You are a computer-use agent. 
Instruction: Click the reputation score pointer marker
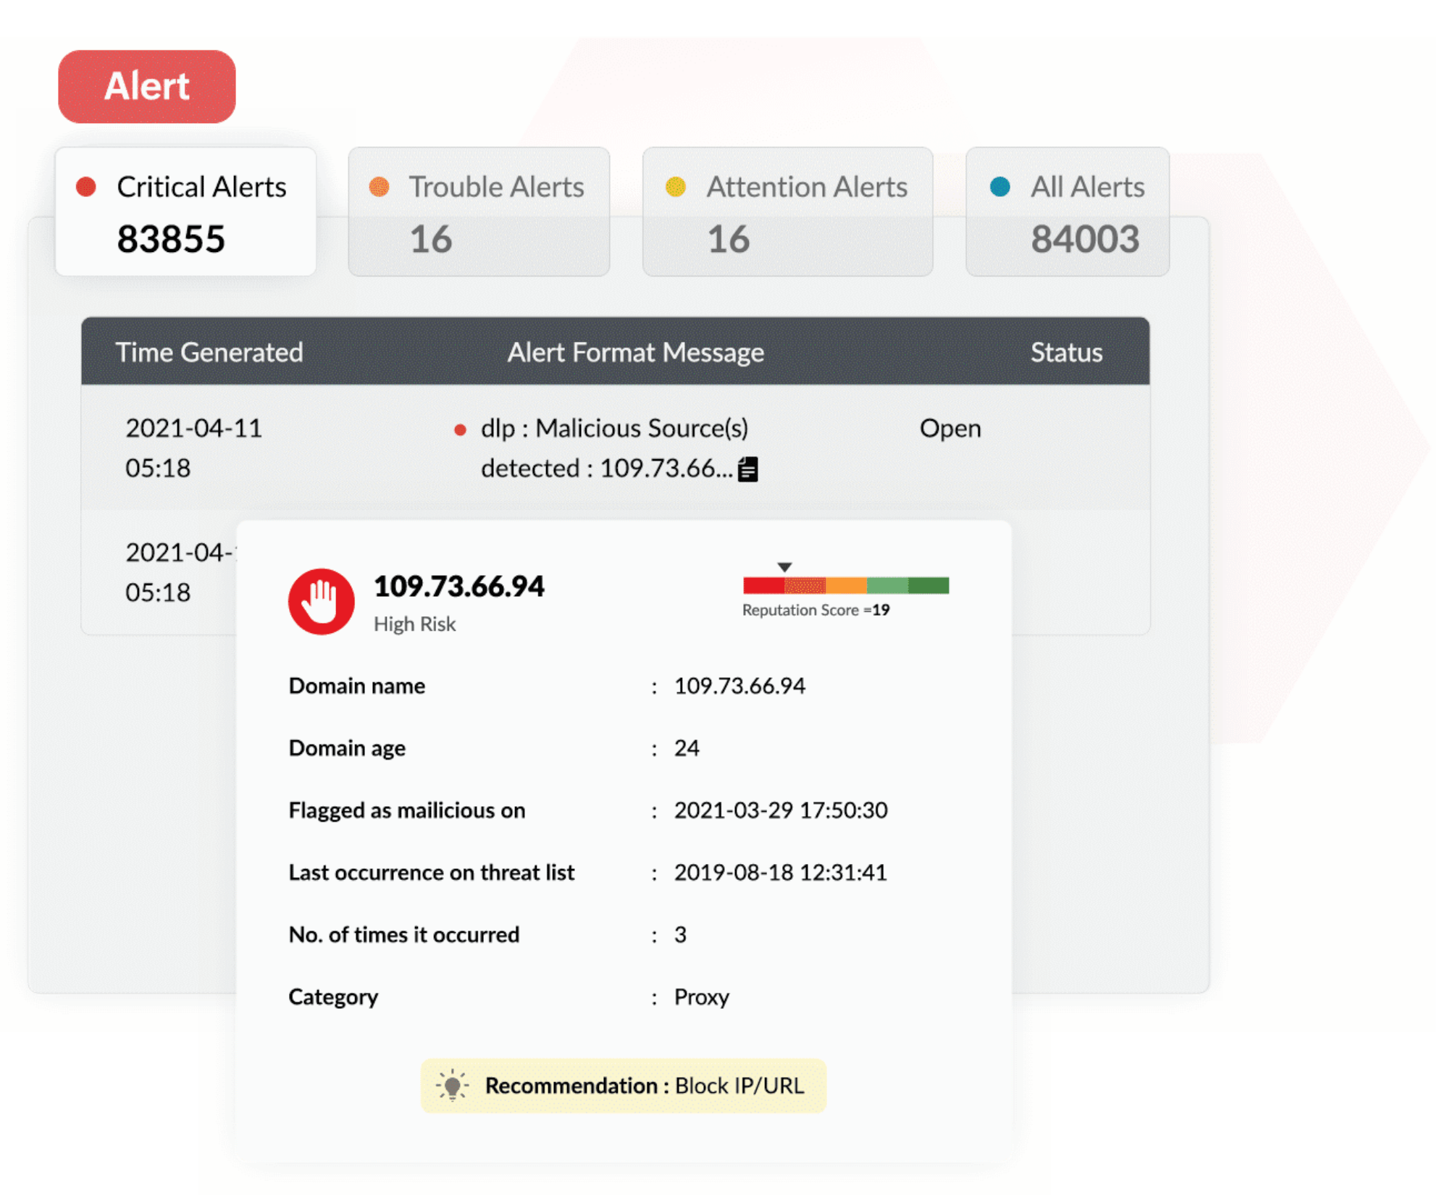click(x=784, y=567)
